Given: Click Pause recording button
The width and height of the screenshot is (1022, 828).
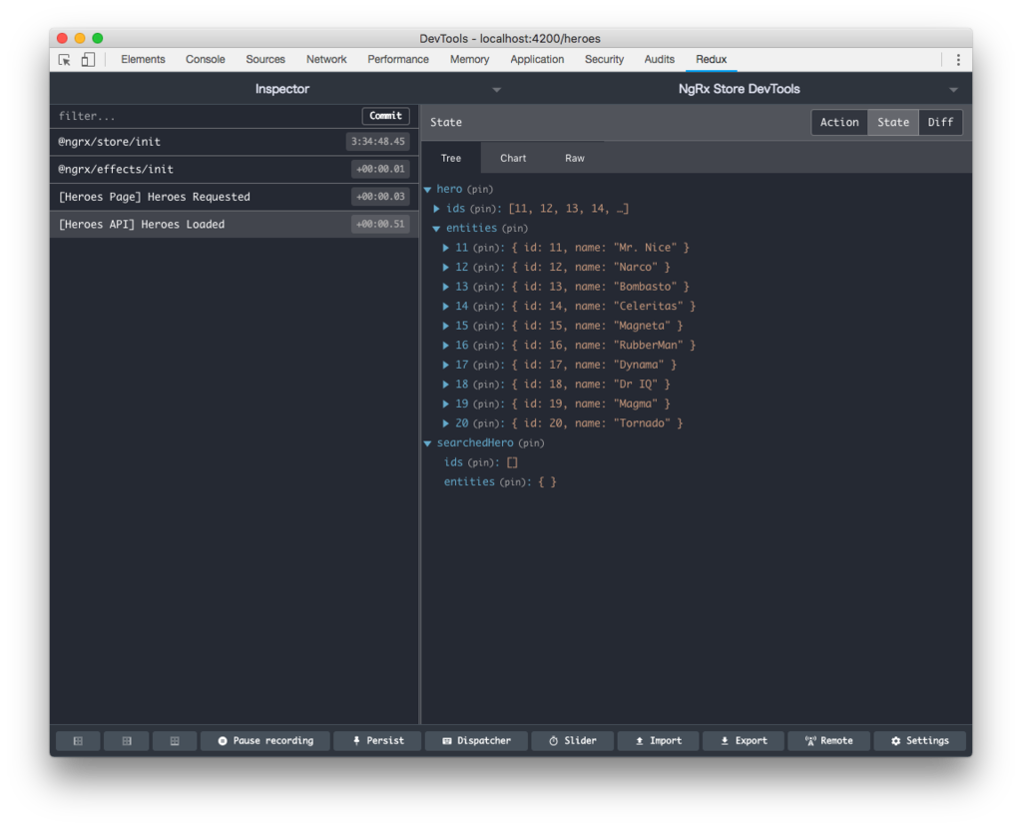Looking at the screenshot, I should click(265, 740).
